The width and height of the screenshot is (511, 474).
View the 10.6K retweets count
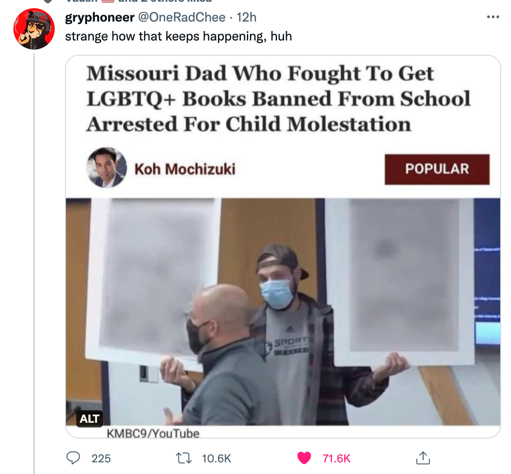[x=216, y=458]
